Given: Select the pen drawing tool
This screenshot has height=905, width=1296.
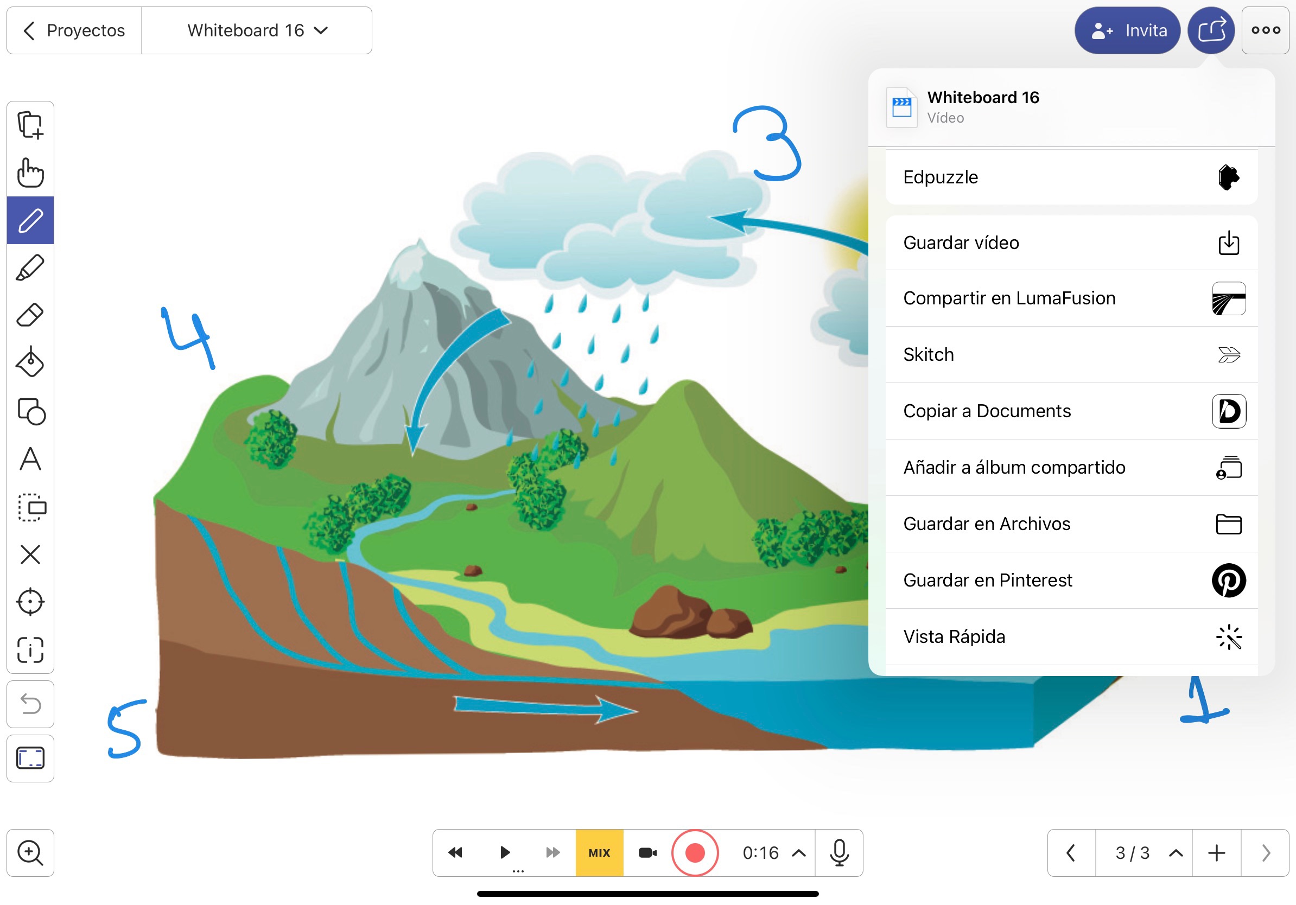Looking at the screenshot, I should (30, 220).
